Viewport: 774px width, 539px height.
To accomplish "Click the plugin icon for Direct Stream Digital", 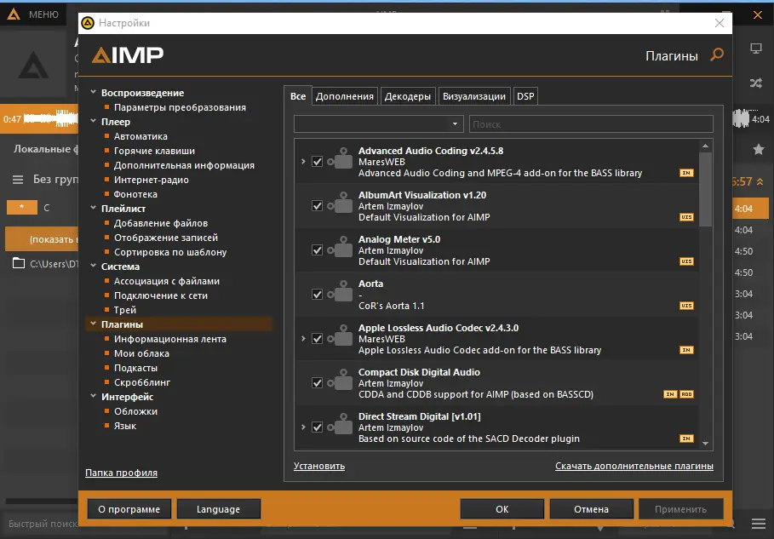I will pyautogui.click(x=340, y=425).
